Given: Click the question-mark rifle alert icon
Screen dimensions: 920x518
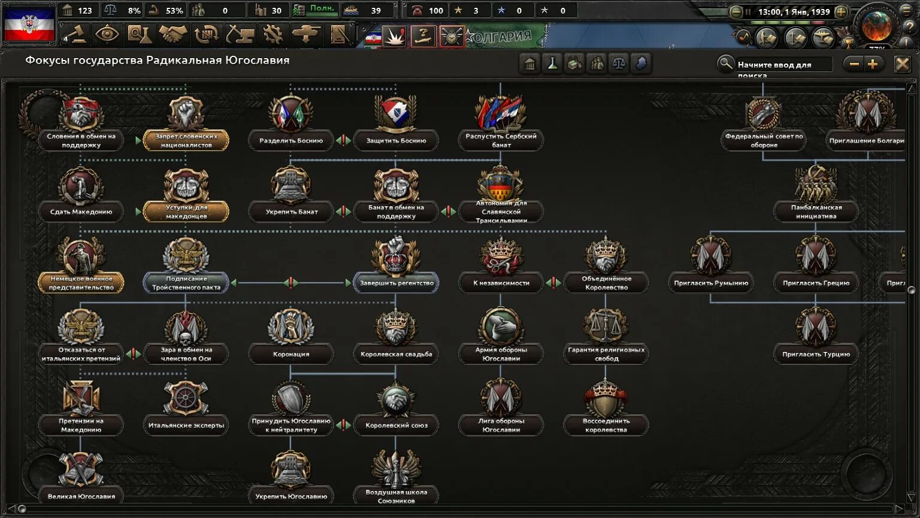Looking at the screenshot, I should coord(423,37).
